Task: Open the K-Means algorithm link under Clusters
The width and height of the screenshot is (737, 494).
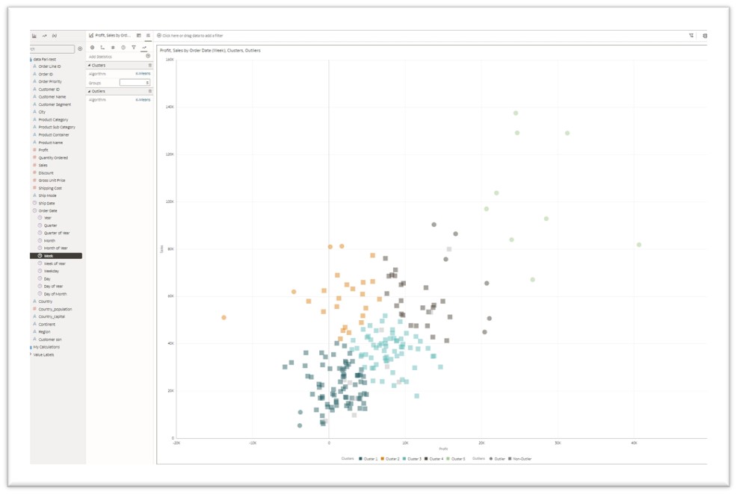Action: (x=143, y=73)
